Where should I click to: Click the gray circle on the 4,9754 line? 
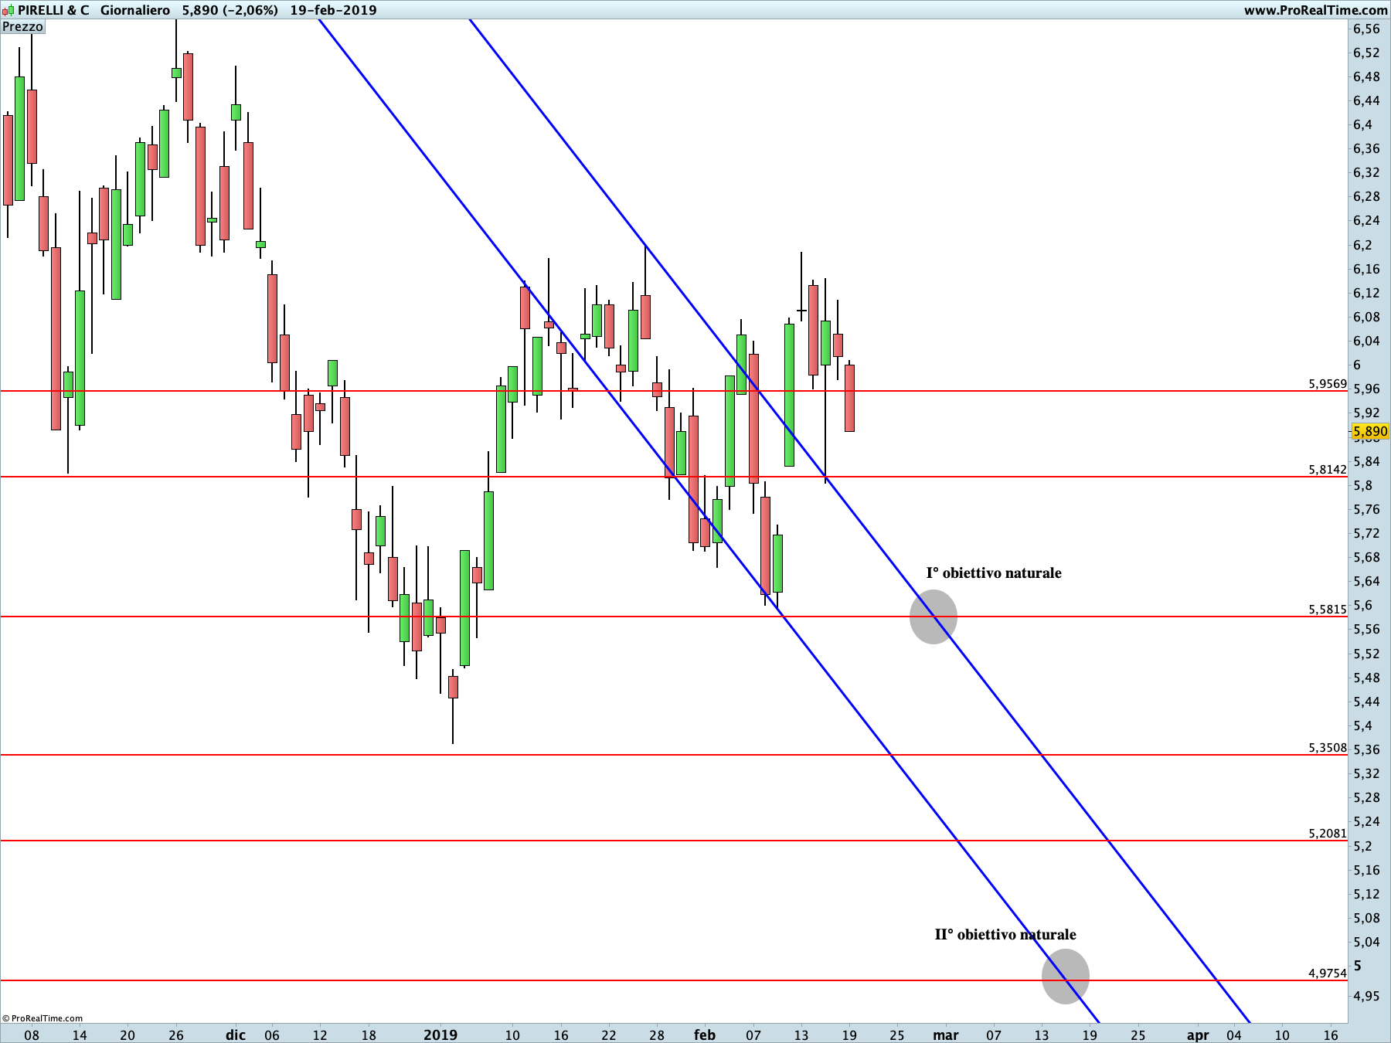[1066, 977]
